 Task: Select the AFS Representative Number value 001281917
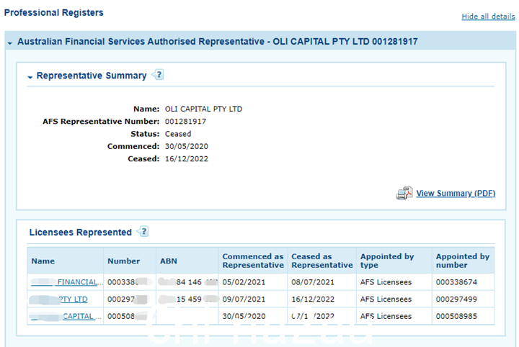pos(186,121)
